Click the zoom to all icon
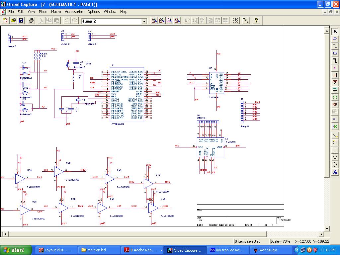The width and height of the screenshot is (340, 255). point(177,21)
